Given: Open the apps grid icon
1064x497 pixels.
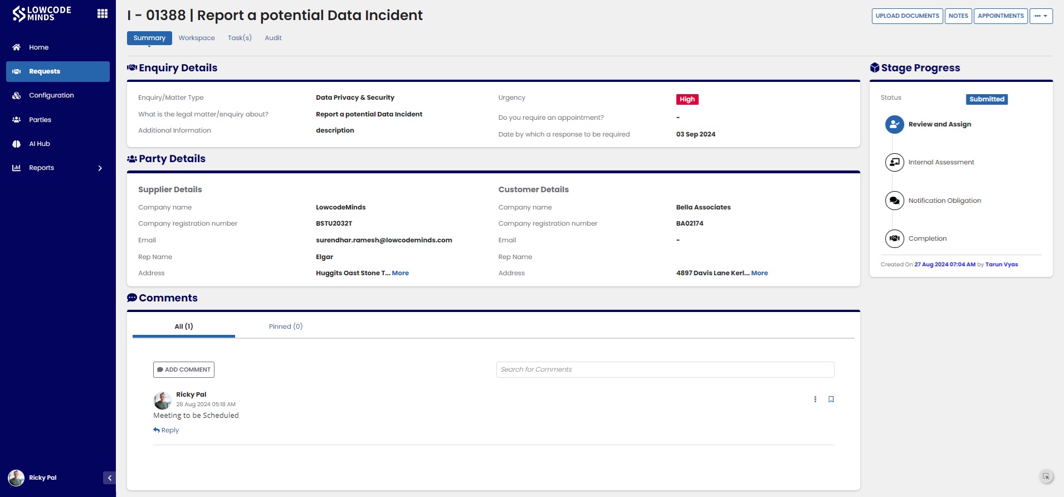Looking at the screenshot, I should (x=103, y=14).
